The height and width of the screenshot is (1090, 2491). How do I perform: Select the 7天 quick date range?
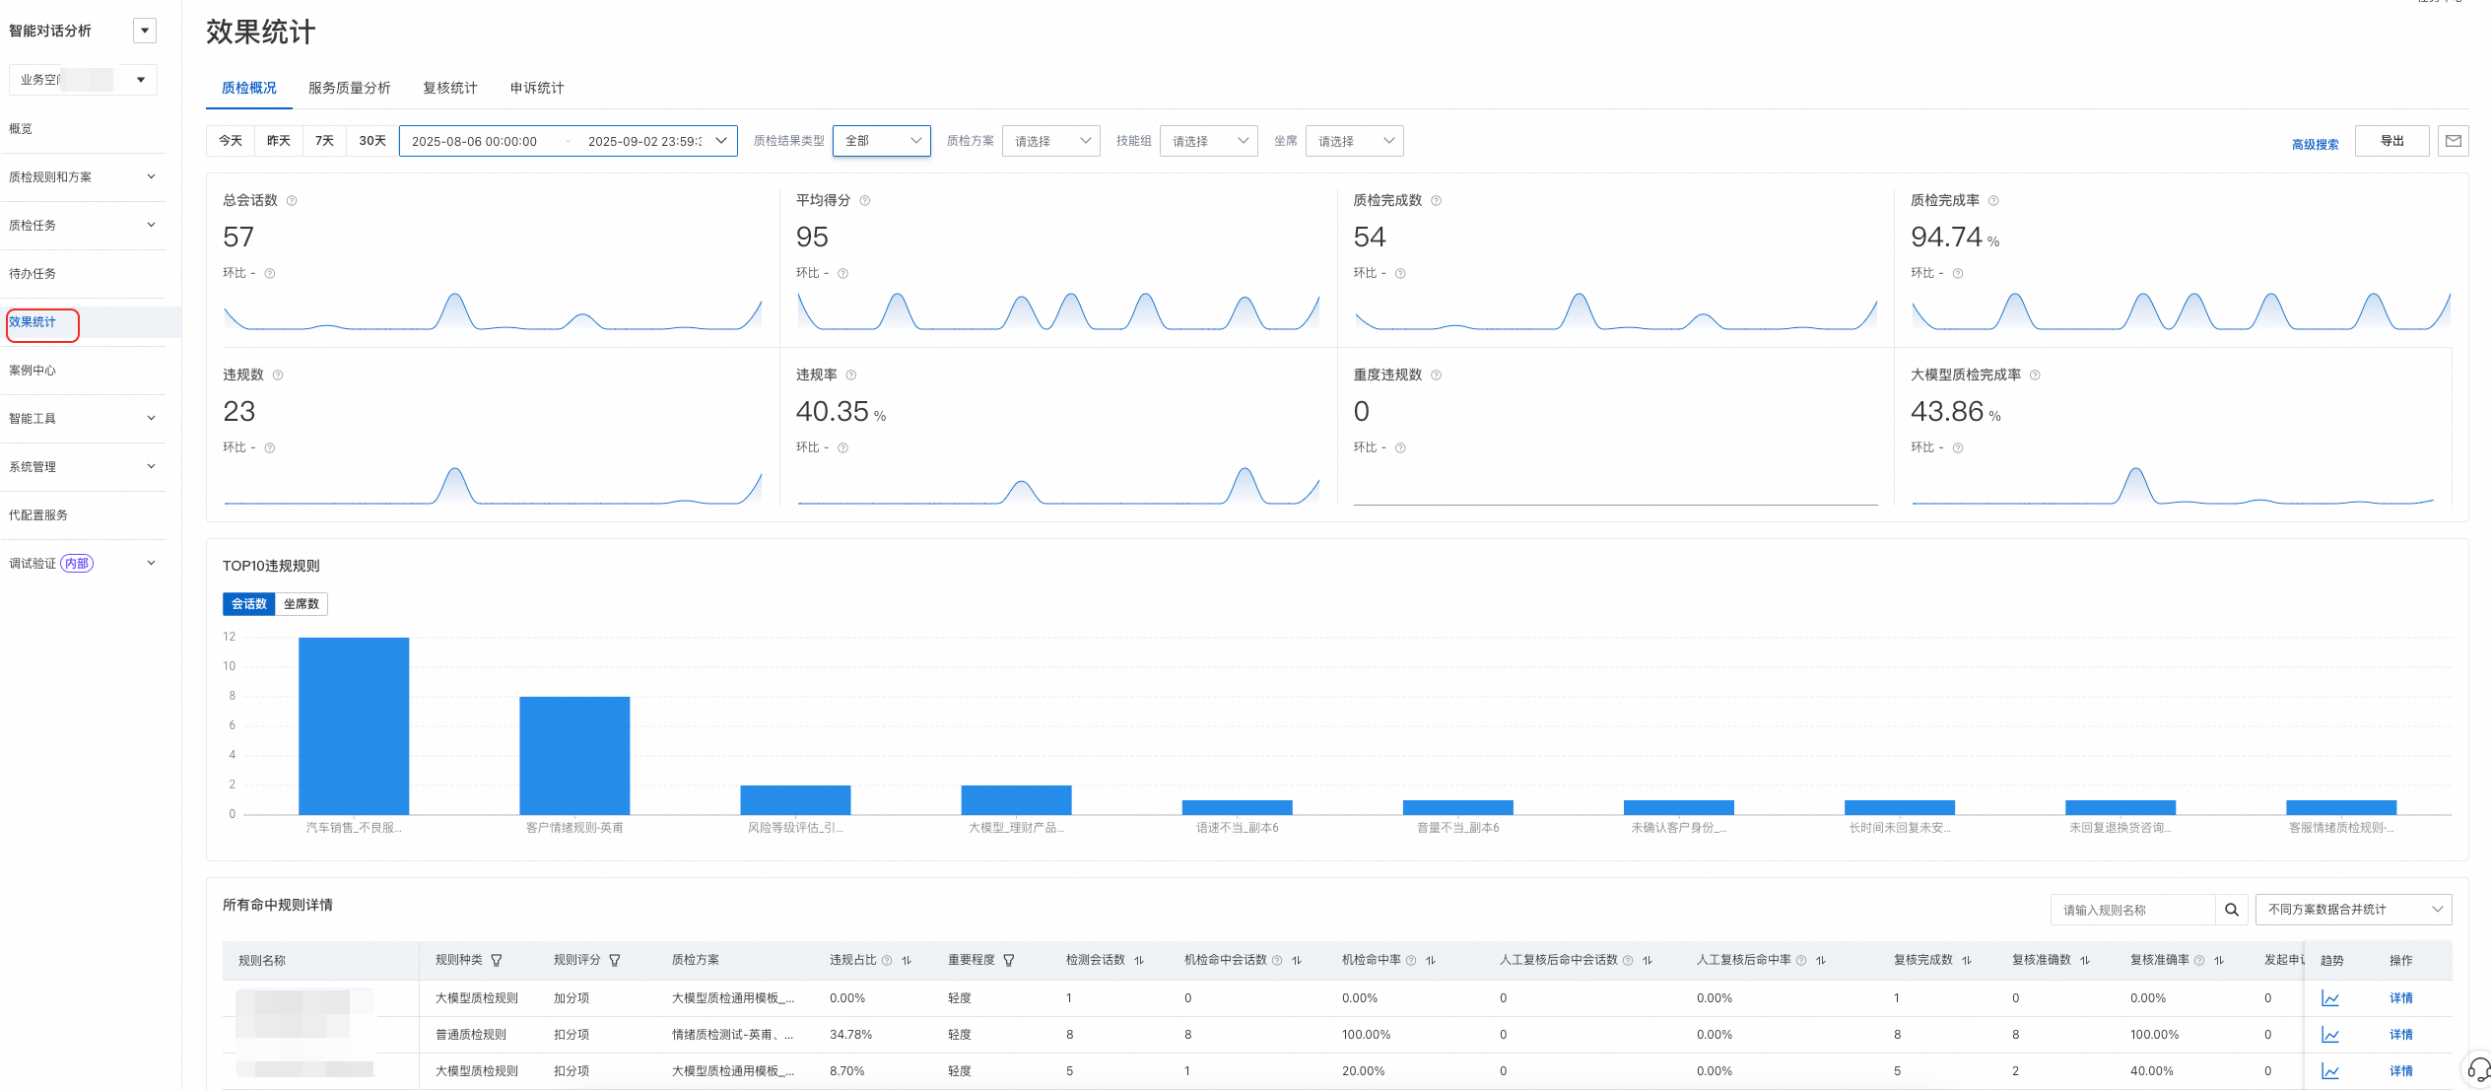click(325, 141)
